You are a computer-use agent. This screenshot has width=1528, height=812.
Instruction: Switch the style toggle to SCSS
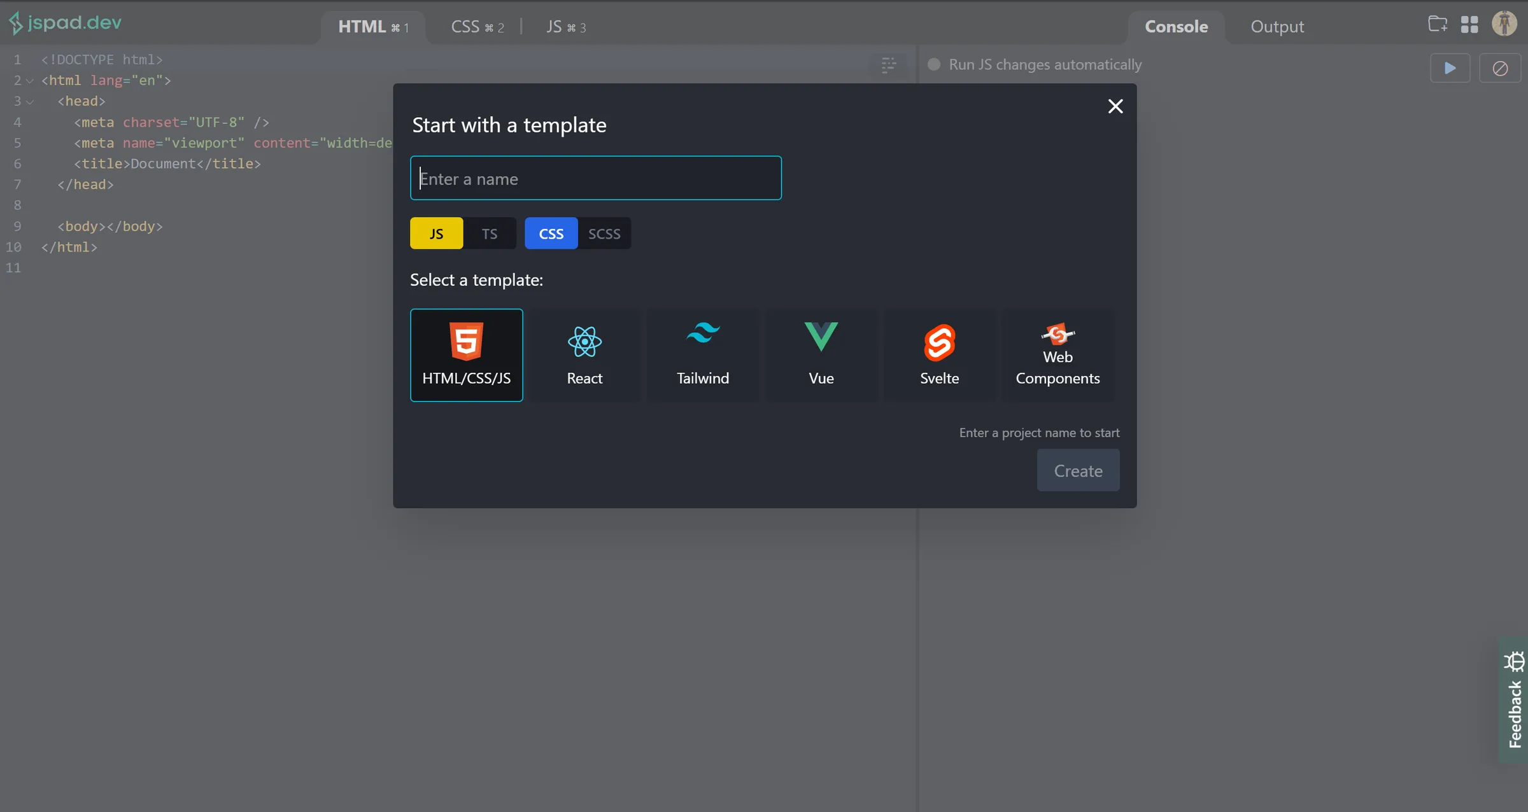[604, 233]
